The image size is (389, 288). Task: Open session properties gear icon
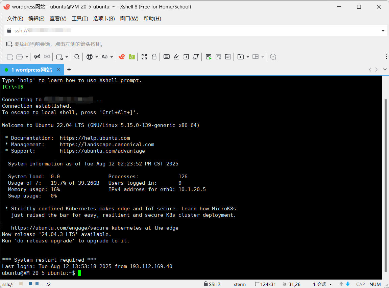(x=59, y=57)
